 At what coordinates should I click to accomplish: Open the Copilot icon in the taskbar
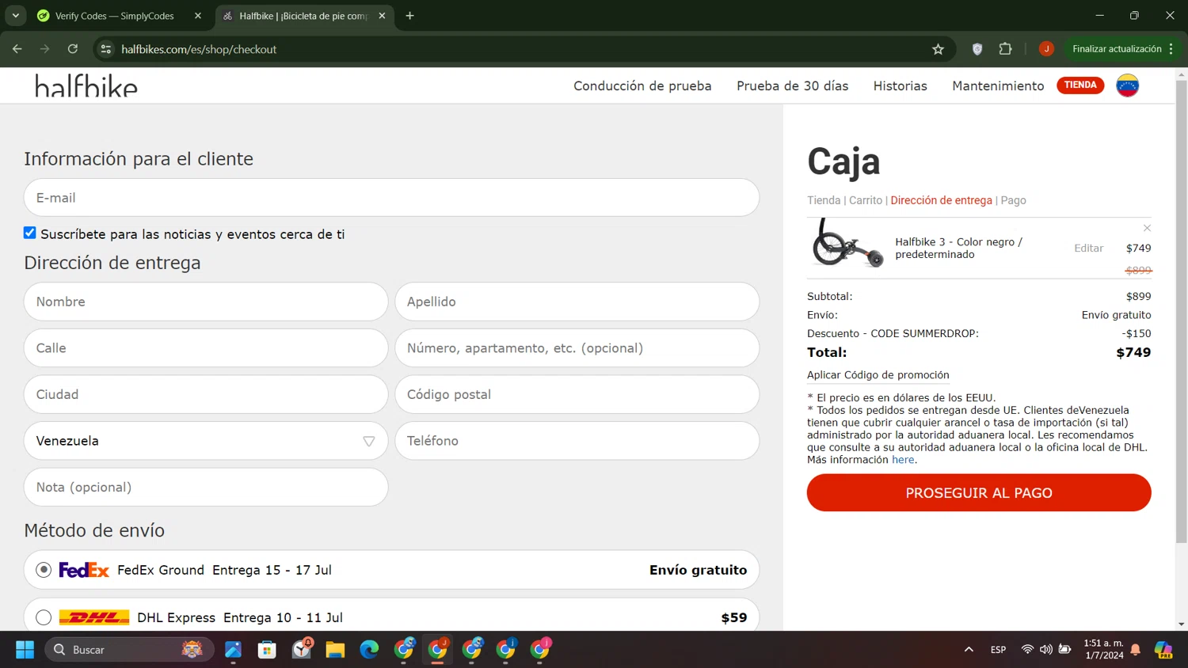click(1163, 650)
